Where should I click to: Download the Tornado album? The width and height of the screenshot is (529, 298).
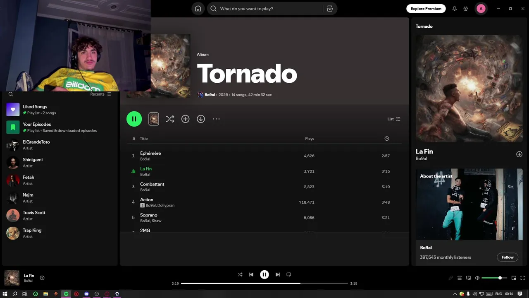coord(201,119)
